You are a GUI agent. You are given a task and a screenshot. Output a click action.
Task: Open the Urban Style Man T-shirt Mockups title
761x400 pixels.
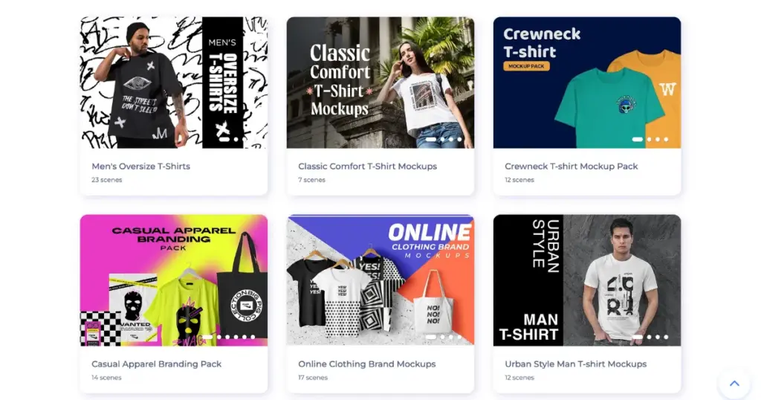(576, 364)
